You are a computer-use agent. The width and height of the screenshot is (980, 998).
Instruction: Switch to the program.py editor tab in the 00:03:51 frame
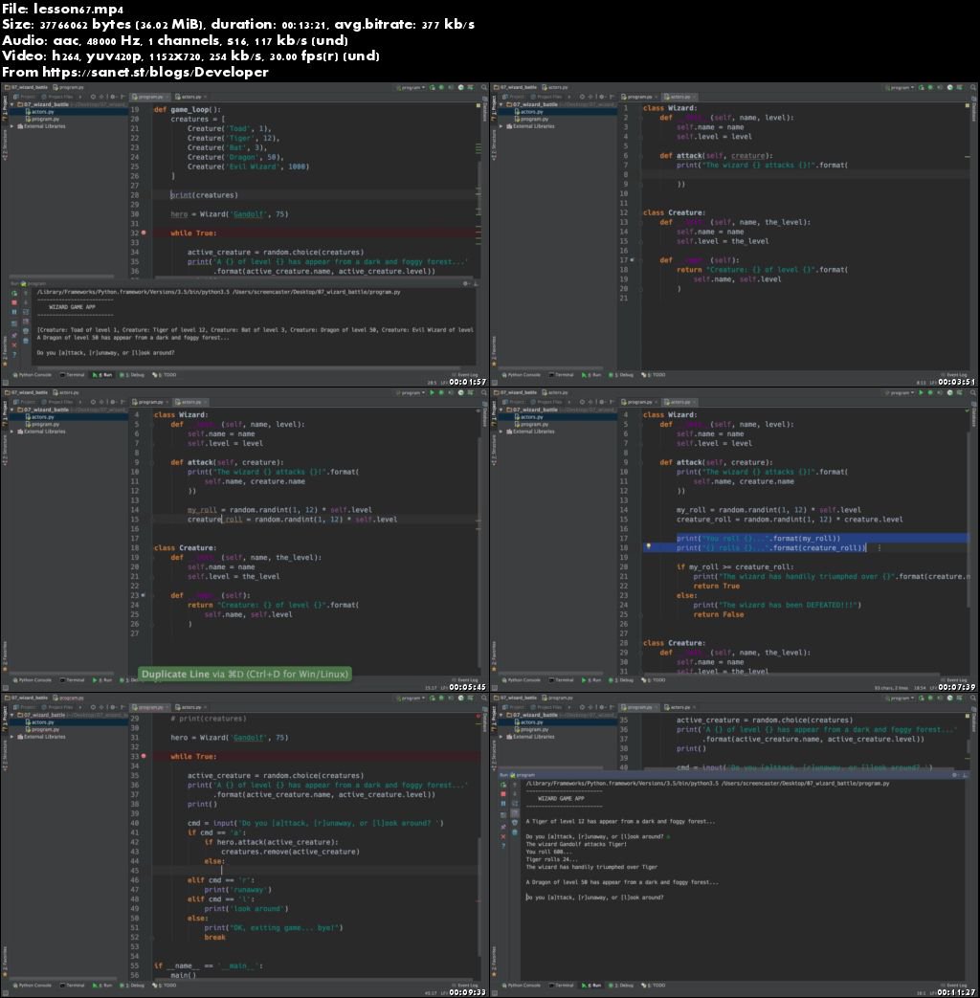point(639,97)
